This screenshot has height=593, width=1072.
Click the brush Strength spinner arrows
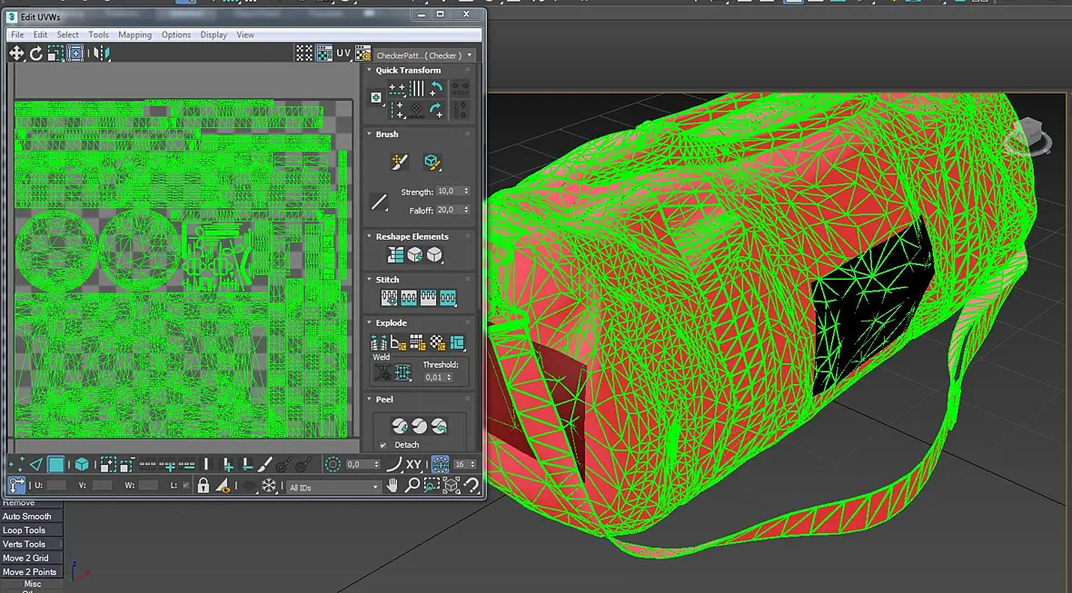[x=466, y=192]
